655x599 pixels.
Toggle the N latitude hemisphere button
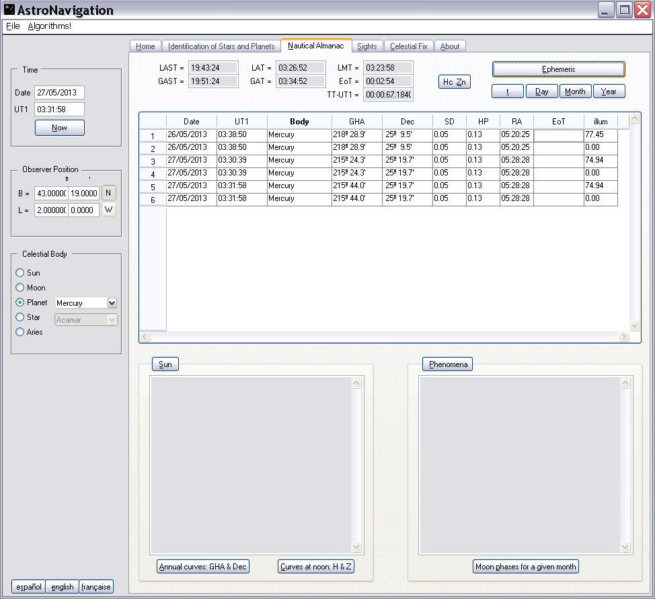109,193
